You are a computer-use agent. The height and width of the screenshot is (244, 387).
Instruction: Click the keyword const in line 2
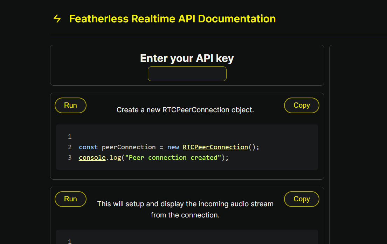88,147
